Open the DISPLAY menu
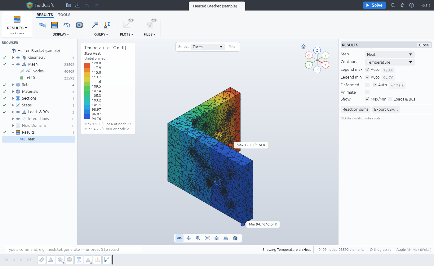This screenshot has height=266, width=434. tap(61, 34)
